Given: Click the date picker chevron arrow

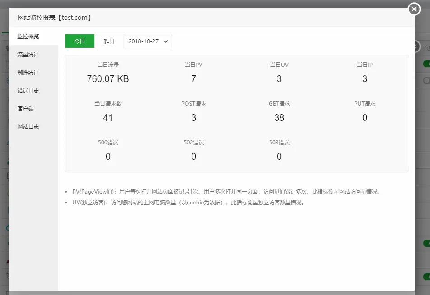Looking at the screenshot, I should (166, 41).
